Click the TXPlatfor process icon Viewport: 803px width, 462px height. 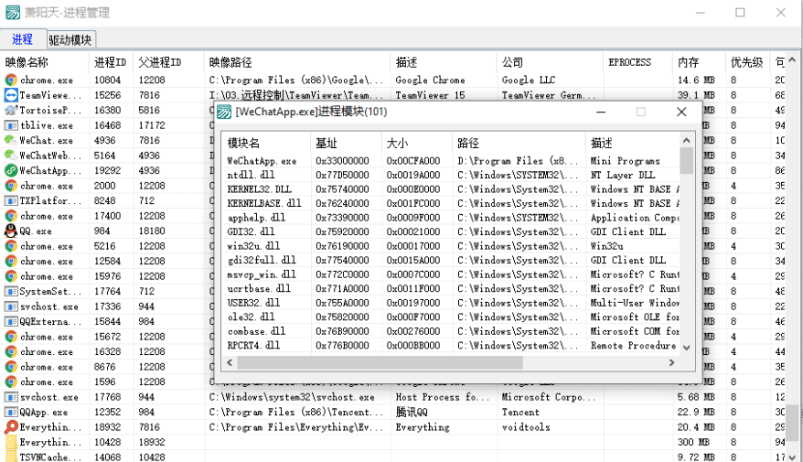11,200
